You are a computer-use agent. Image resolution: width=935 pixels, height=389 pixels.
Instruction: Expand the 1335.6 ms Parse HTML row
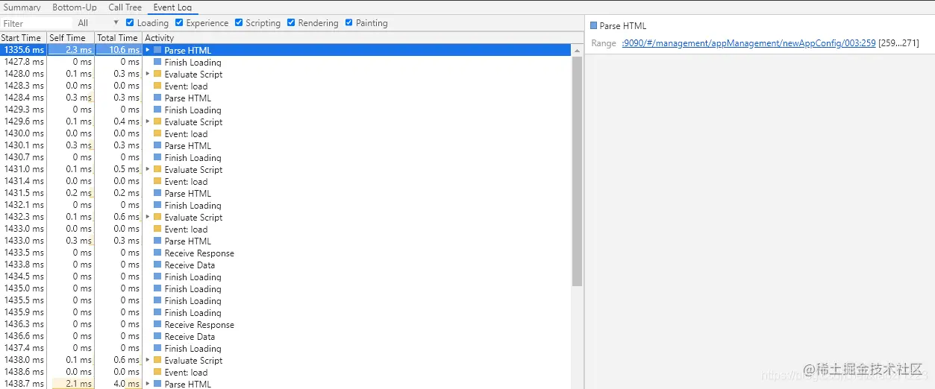(x=148, y=50)
